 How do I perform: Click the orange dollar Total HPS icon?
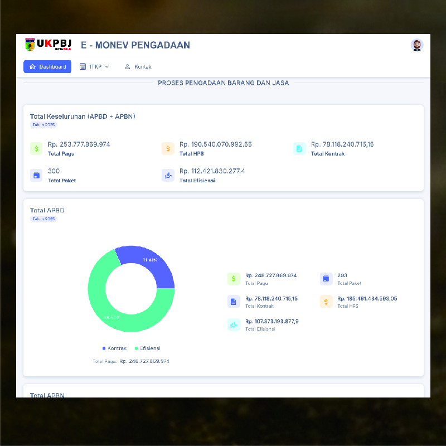click(x=168, y=148)
